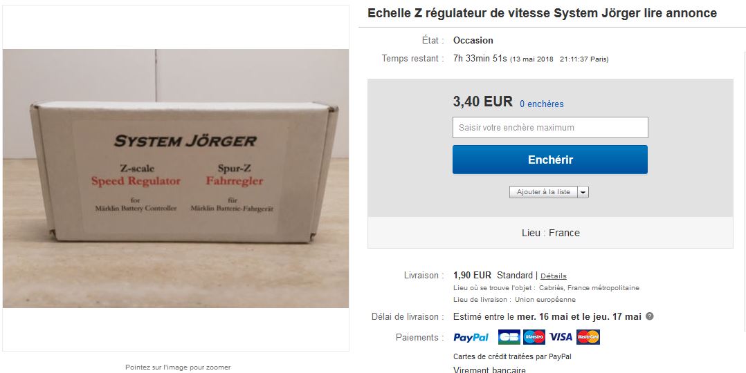Viewport: 746px width, 373px height.
Task: Open delivery estimate help question mark
Action: 649,316
